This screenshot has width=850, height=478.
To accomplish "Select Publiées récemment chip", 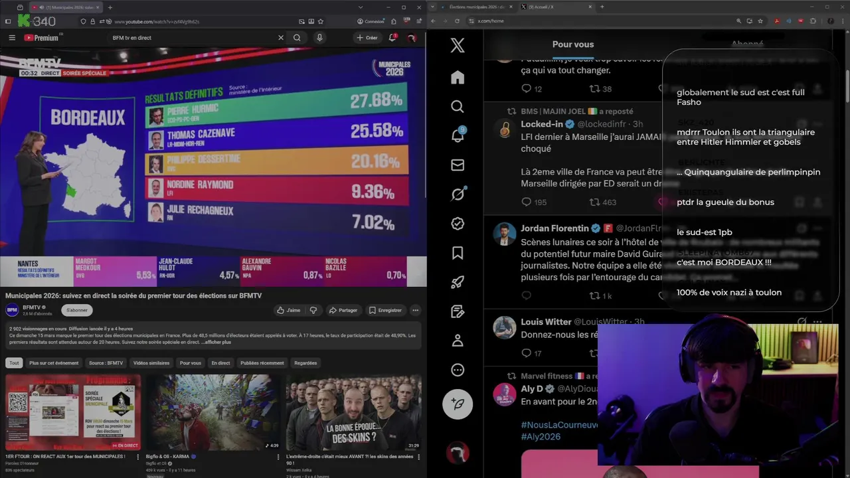I will [x=262, y=363].
